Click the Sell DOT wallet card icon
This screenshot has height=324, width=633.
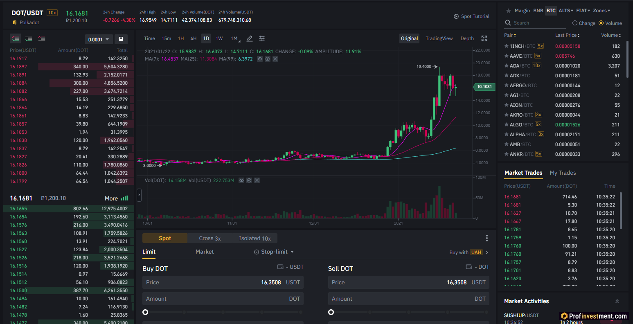(469, 267)
